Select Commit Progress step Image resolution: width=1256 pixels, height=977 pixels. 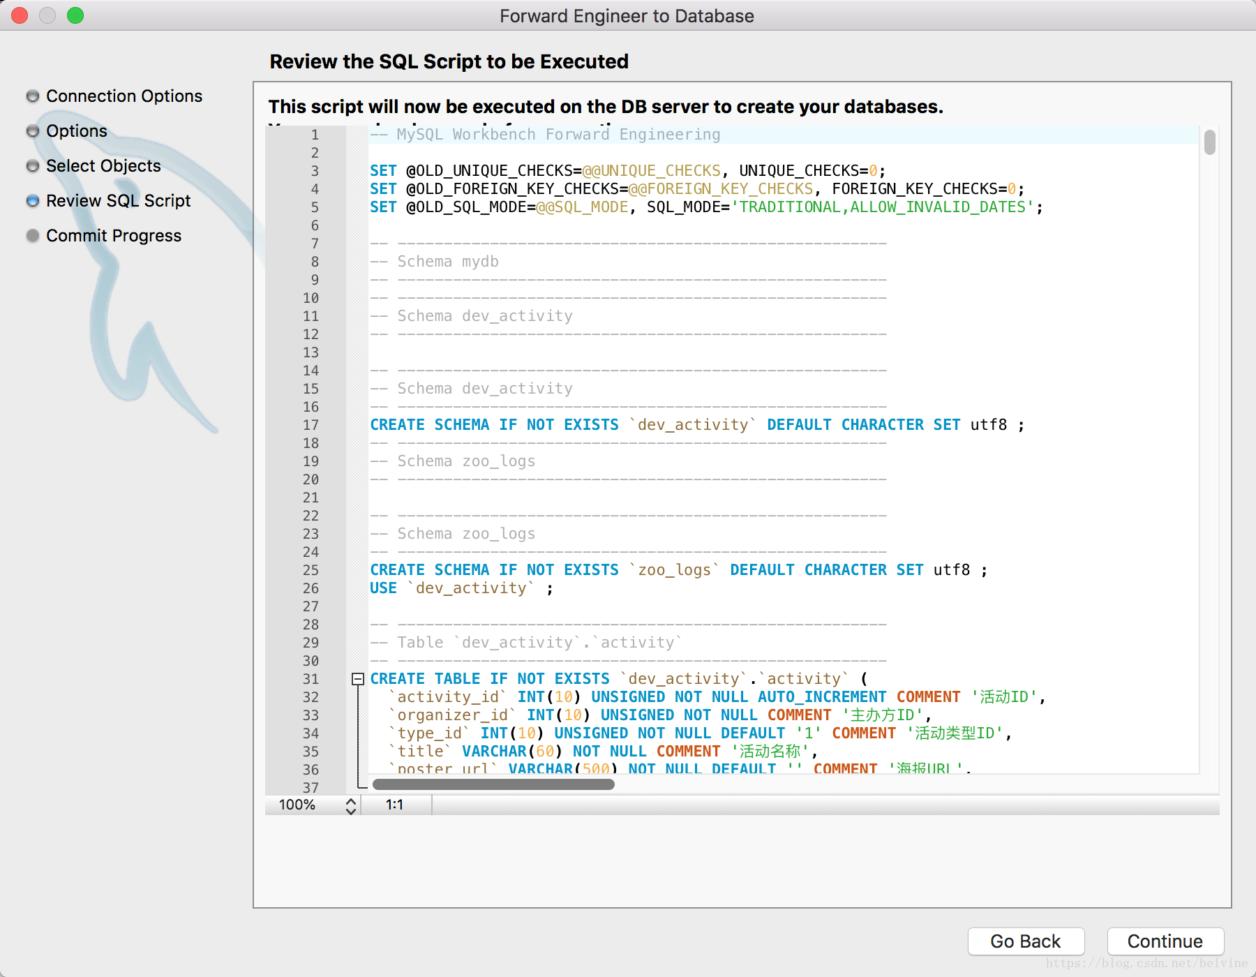pyautogui.click(x=114, y=235)
